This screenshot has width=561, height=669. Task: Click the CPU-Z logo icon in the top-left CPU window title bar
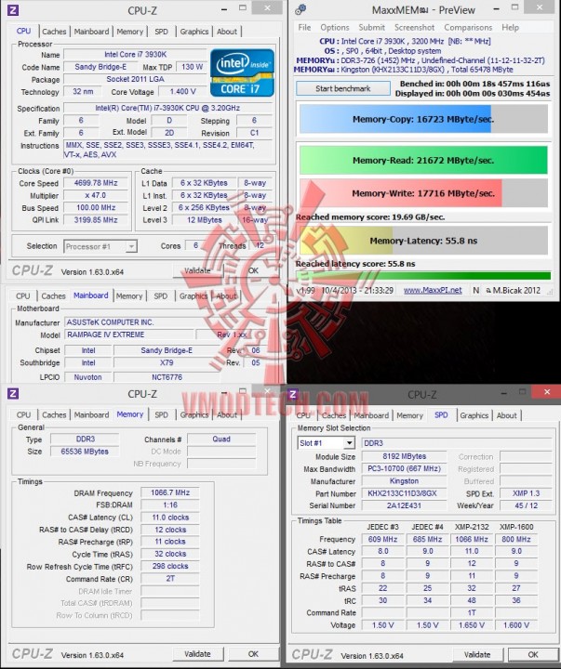pyautogui.click(x=13, y=10)
